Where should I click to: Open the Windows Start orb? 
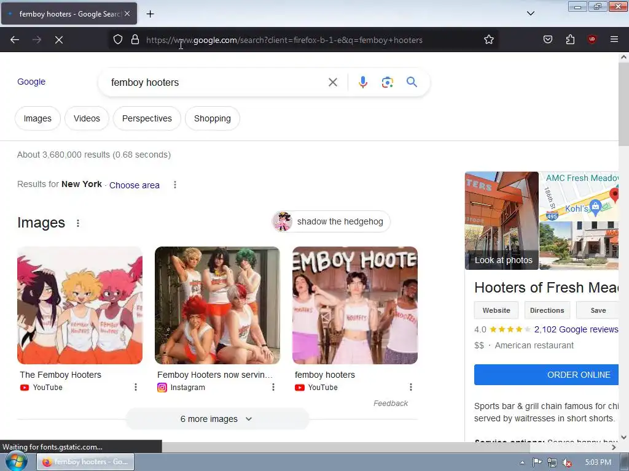tap(17, 462)
